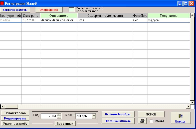Screen dimensions: 196x129
Task: Click the Содержание документа column header
Action: 105,16
